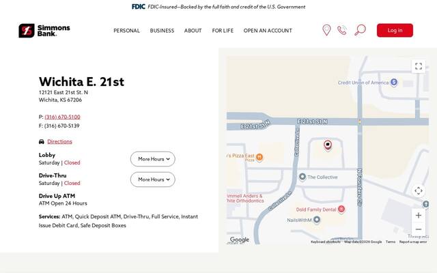This screenshot has width=437, height=273.
Task: Call branch phone (316) 670-5100
Action: click(x=62, y=117)
